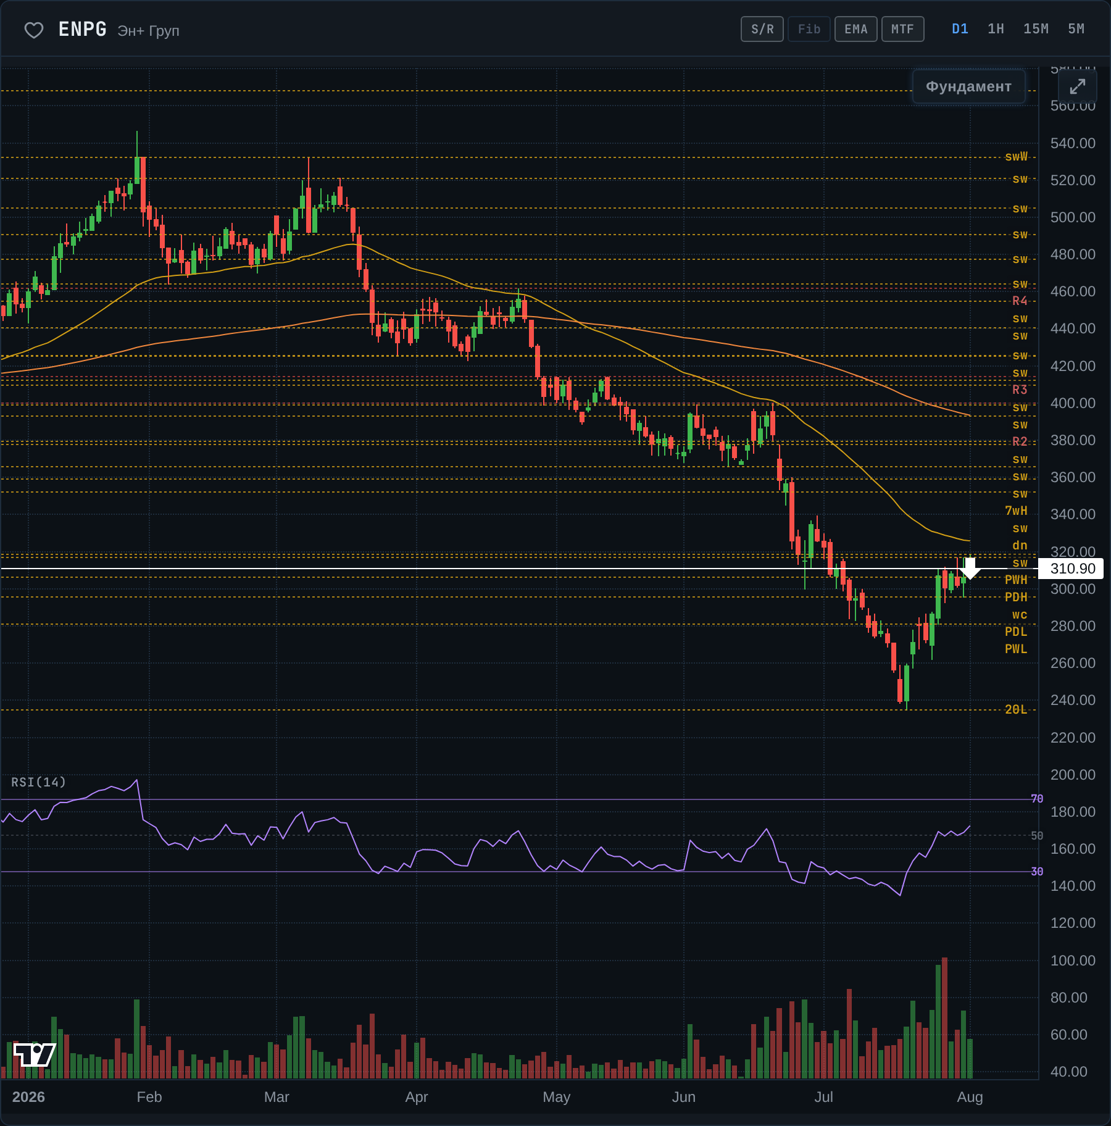The width and height of the screenshot is (1111, 1126).
Task: Switch to 5M timeframe
Action: point(1076,29)
